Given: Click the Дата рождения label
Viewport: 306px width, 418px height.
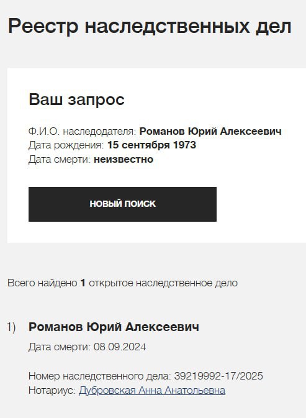Looking at the screenshot, I should 66,145.
